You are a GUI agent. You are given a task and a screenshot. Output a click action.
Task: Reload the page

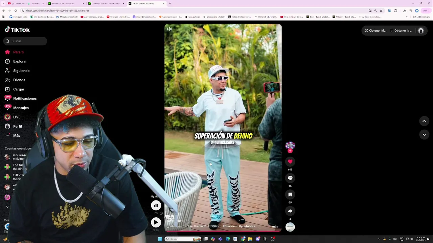(x=16, y=10)
